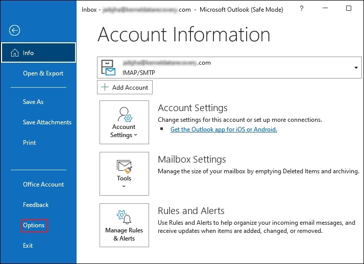The image size is (364, 264).
Task: Select the Info home icon
Action: [x=15, y=53]
